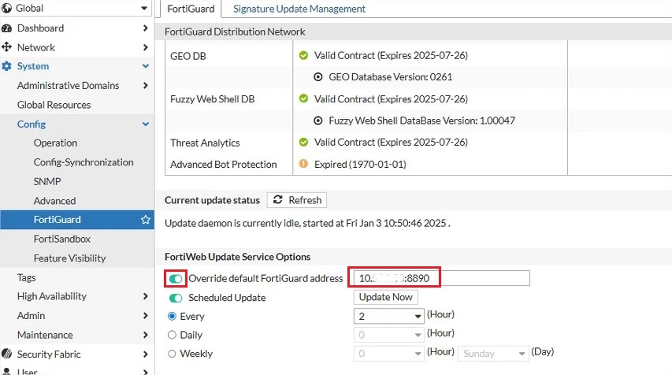This screenshot has height=375, width=672.
Task: Open the Global scope dropdown
Action: pyautogui.click(x=76, y=8)
